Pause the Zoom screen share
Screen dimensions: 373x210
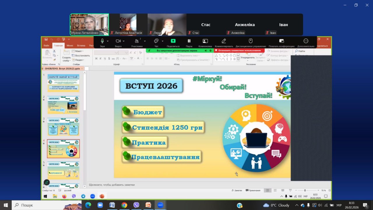pyautogui.click(x=189, y=41)
